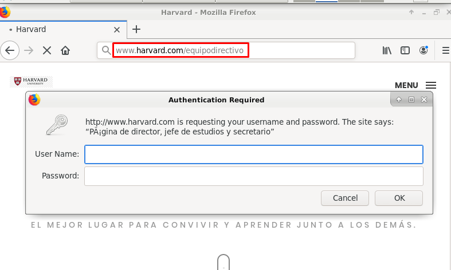Screen dimensions: 451x270
Task: Toggle the sidebar view icon
Action: (x=405, y=50)
